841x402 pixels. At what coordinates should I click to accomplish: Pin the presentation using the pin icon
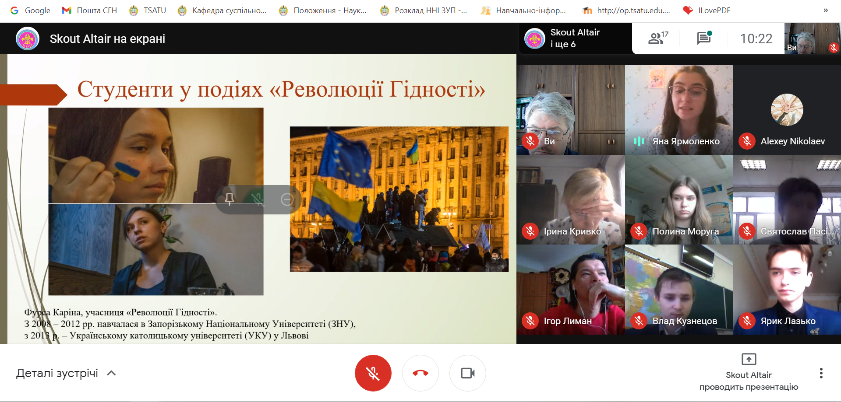(x=230, y=199)
